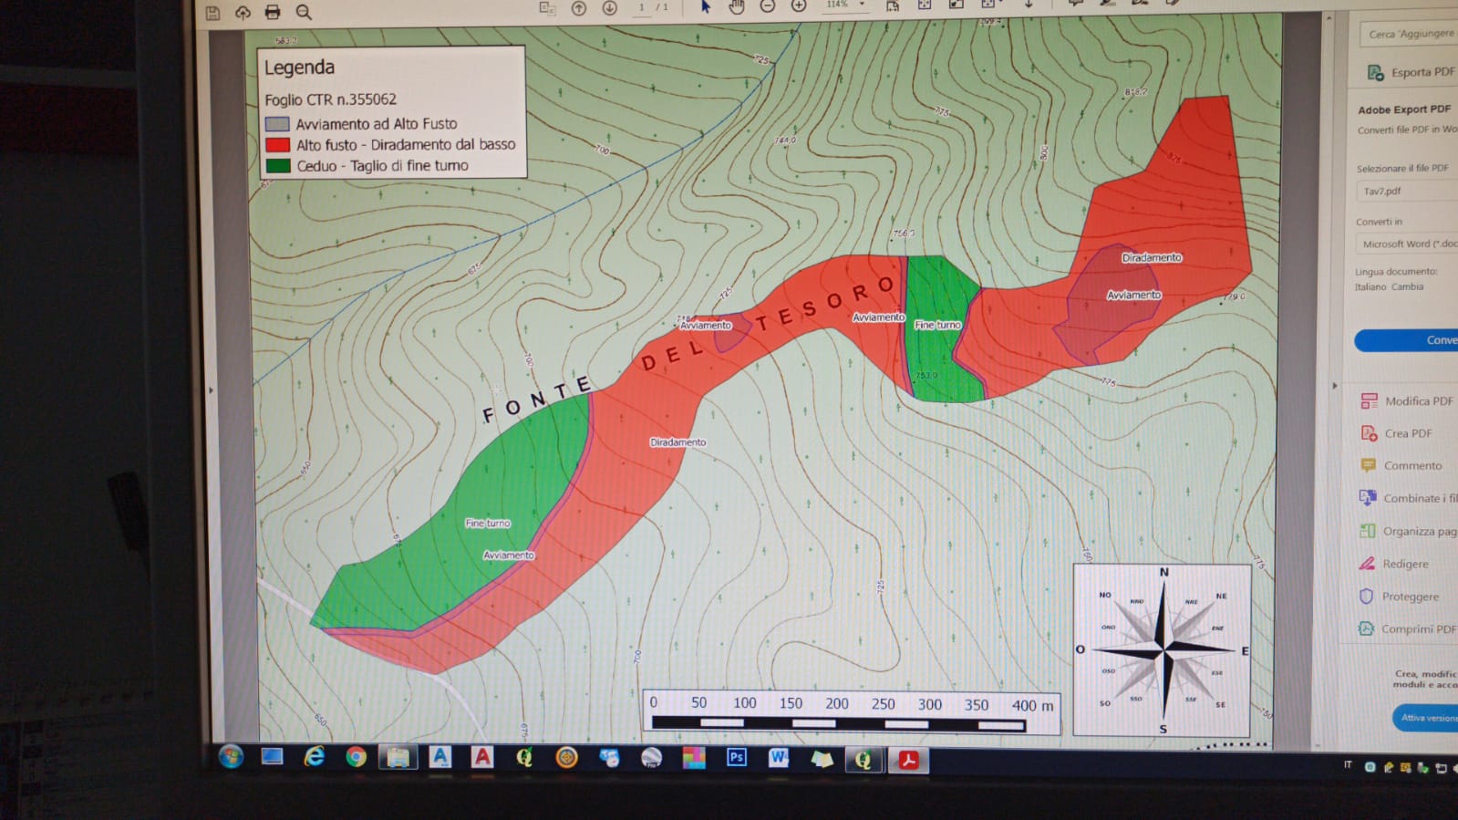Click the zoom in plus icon
1458x820 pixels.
pos(799,6)
